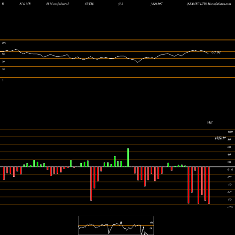Click RSI axis label 0 on left
235x235 pixels.
tap(2, 80)
